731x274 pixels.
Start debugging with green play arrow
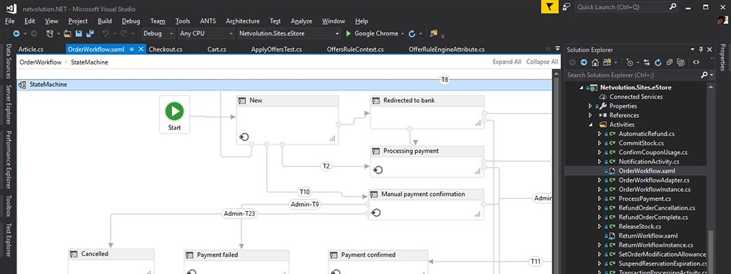click(348, 34)
